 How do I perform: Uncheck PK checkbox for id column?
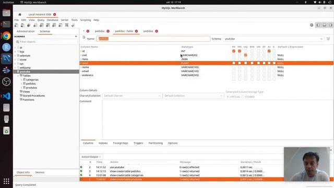click(x=234, y=51)
